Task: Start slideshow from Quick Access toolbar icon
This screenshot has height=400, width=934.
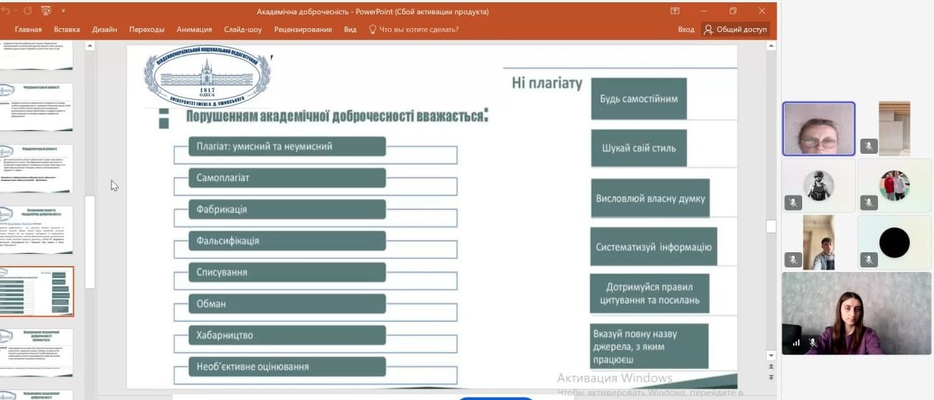Action: [x=46, y=11]
